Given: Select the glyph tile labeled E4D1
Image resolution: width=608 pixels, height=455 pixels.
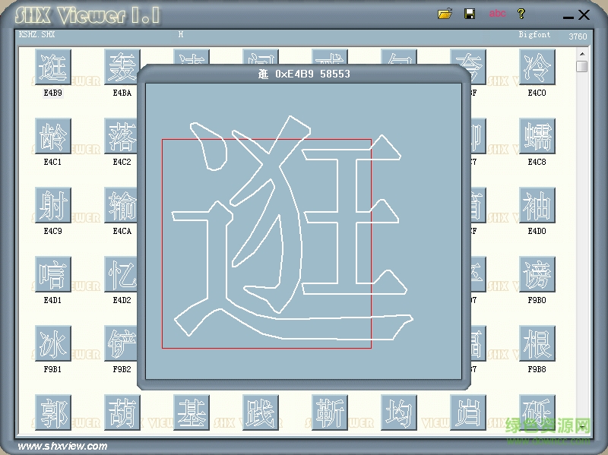Looking at the screenshot, I should 52,275.
